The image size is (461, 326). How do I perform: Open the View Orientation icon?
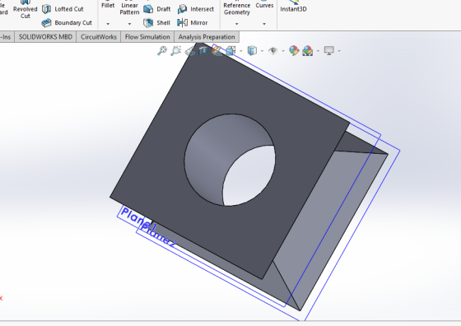point(230,50)
